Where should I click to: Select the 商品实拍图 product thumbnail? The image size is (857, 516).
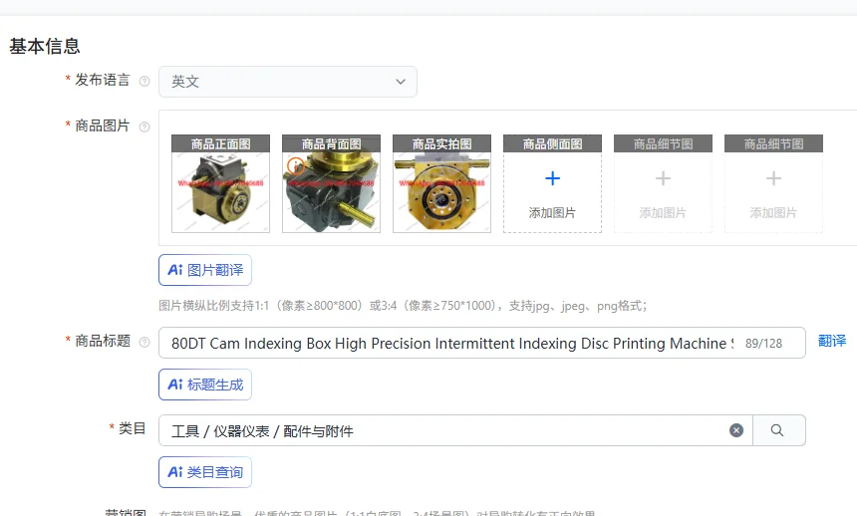pos(441,183)
